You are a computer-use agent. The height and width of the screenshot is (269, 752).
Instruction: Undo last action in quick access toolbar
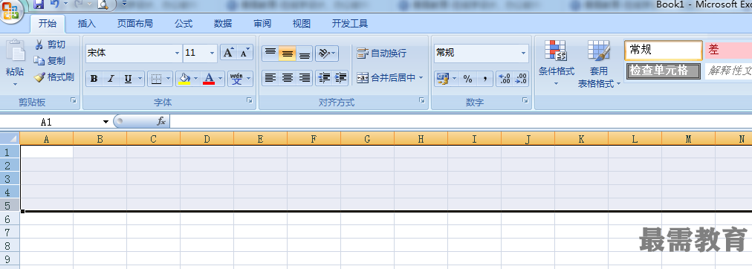[55, 4]
